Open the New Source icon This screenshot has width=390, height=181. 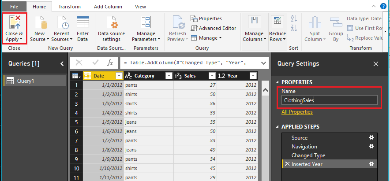[41, 22]
